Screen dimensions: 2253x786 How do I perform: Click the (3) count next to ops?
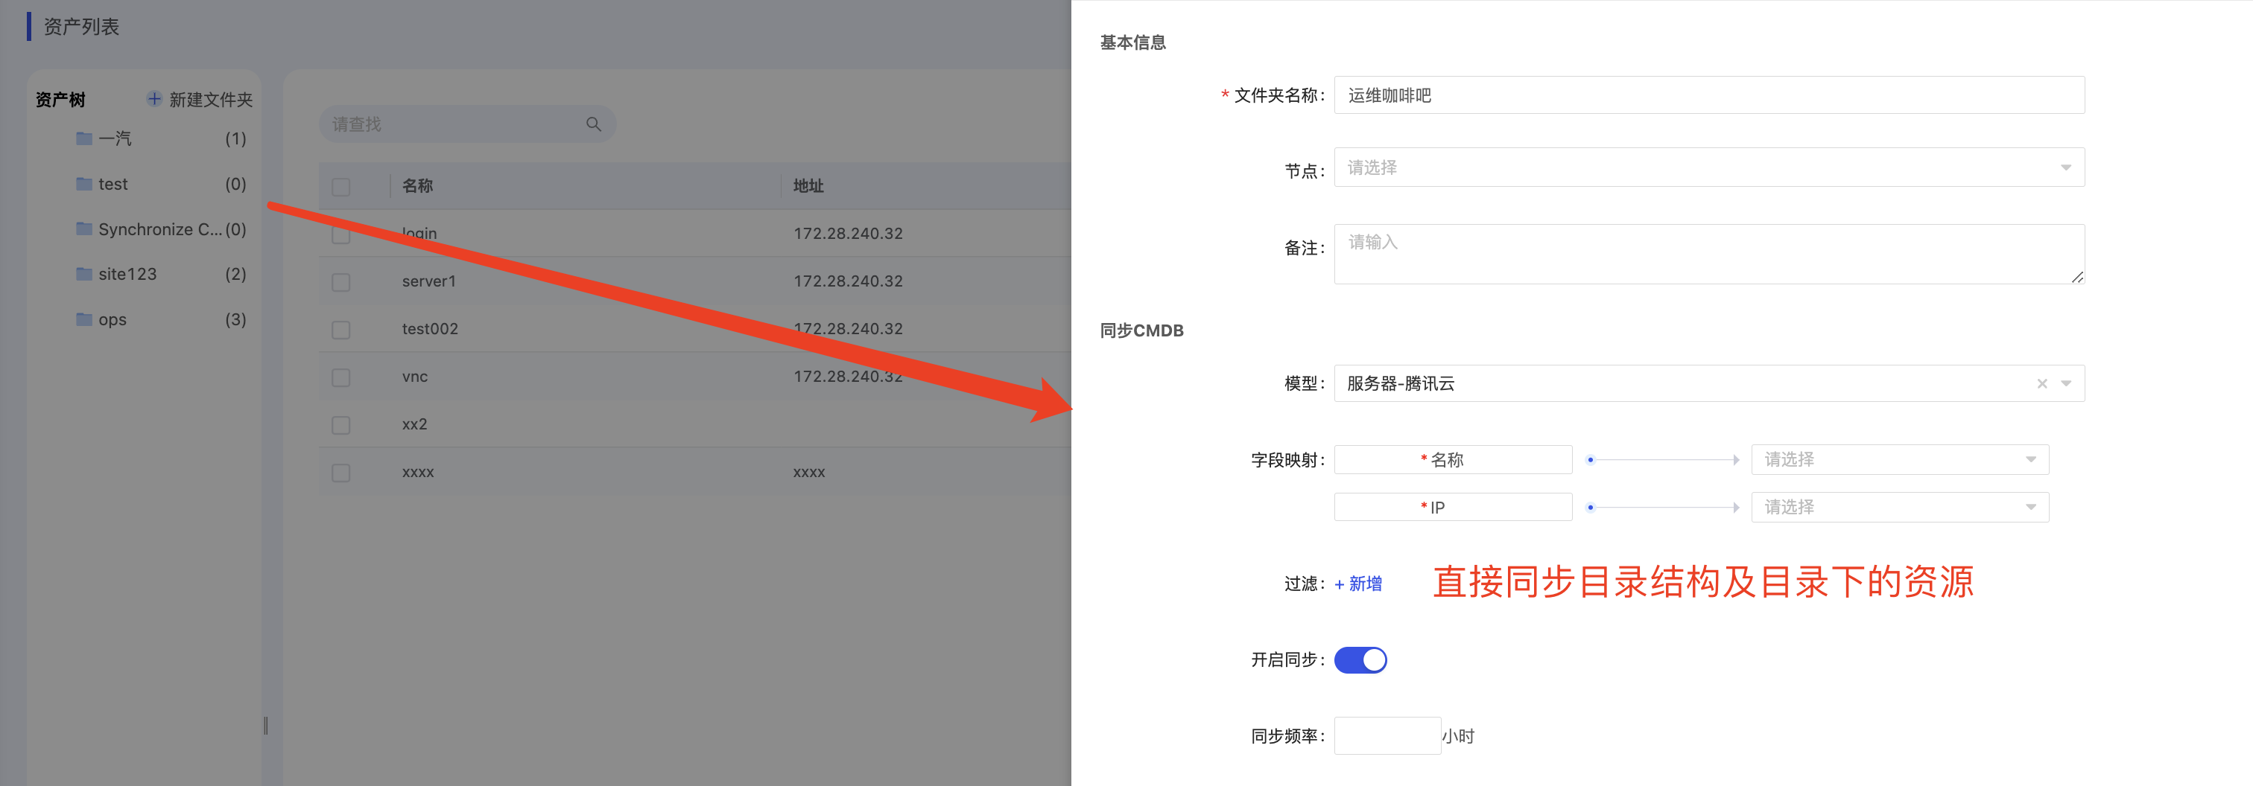(x=235, y=319)
